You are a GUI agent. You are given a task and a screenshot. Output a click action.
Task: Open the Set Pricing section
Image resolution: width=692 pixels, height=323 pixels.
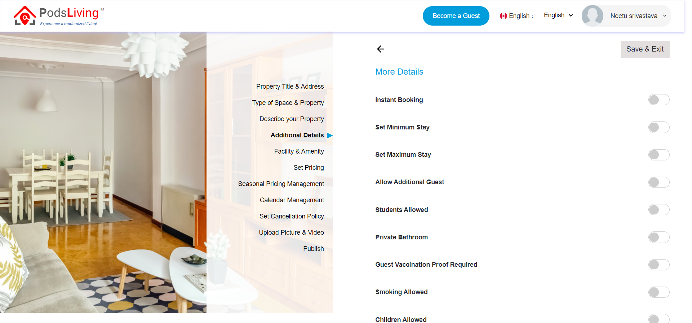309,168
